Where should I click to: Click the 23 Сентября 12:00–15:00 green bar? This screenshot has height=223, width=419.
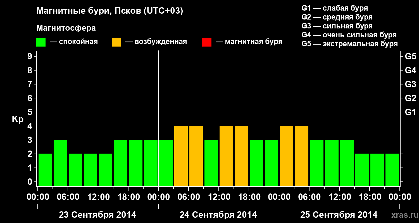[x=106, y=170]
